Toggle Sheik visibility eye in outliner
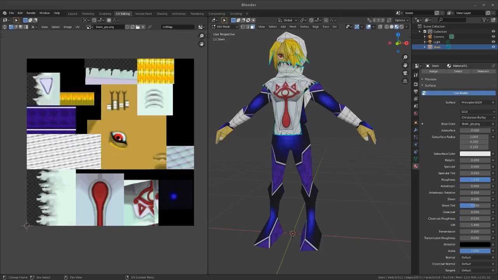Image resolution: width=498 pixels, height=280 pixels. coord(493,47)
